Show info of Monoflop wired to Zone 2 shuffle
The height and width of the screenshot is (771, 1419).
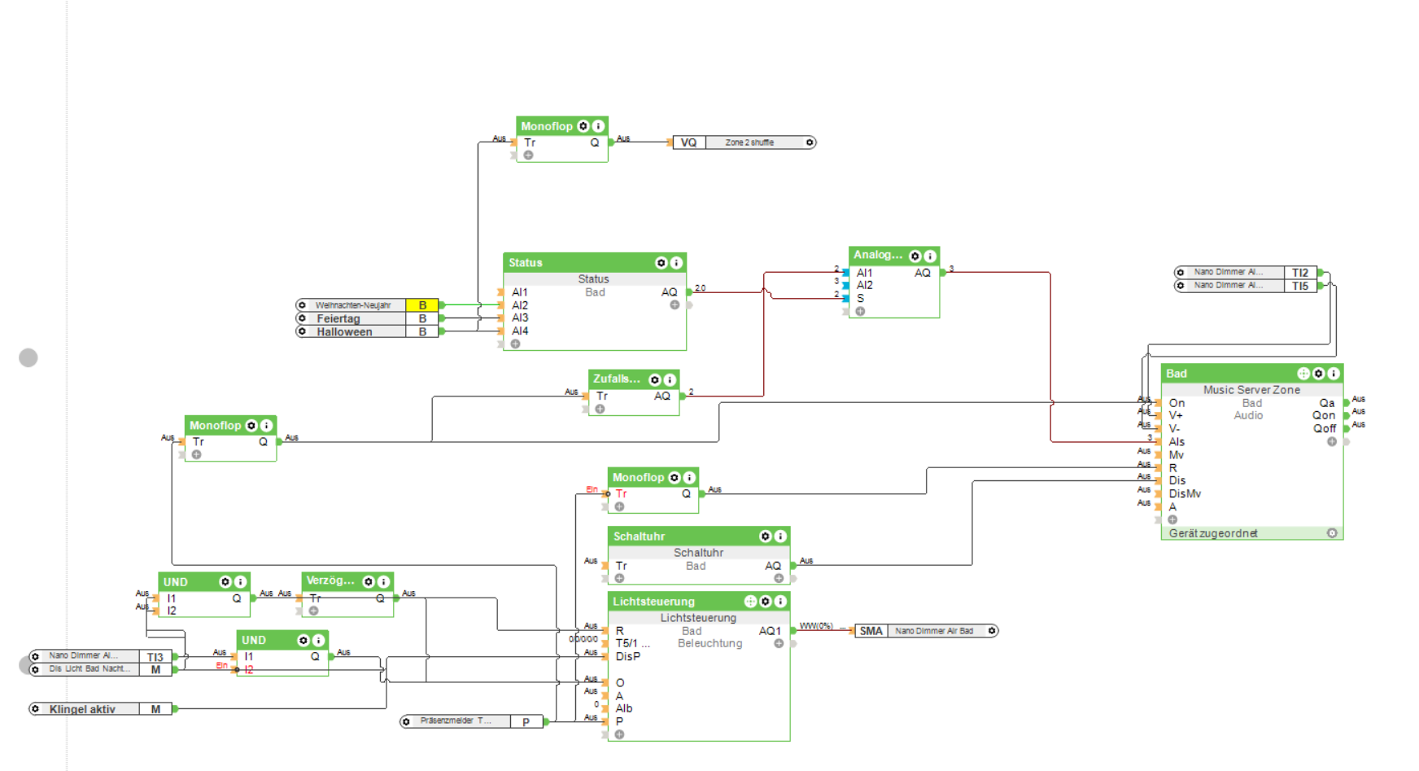(x=598, y=126)
